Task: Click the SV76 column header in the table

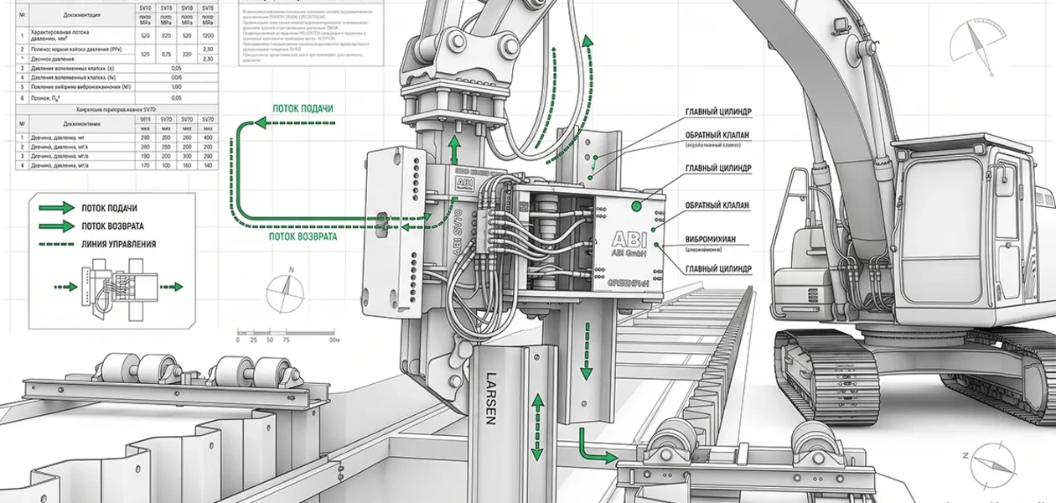Action: click(208, 8)
